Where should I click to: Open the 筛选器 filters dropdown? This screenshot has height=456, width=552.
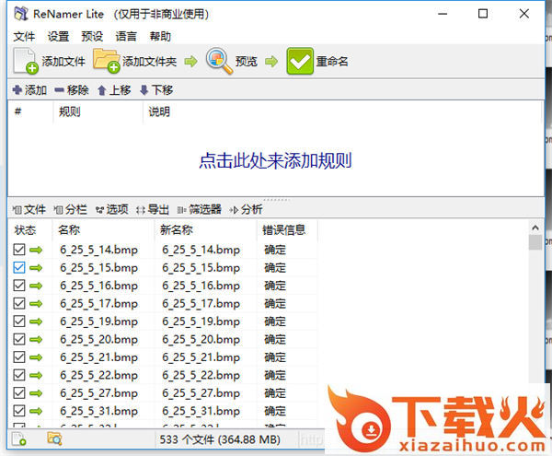(x=200, y=210)
